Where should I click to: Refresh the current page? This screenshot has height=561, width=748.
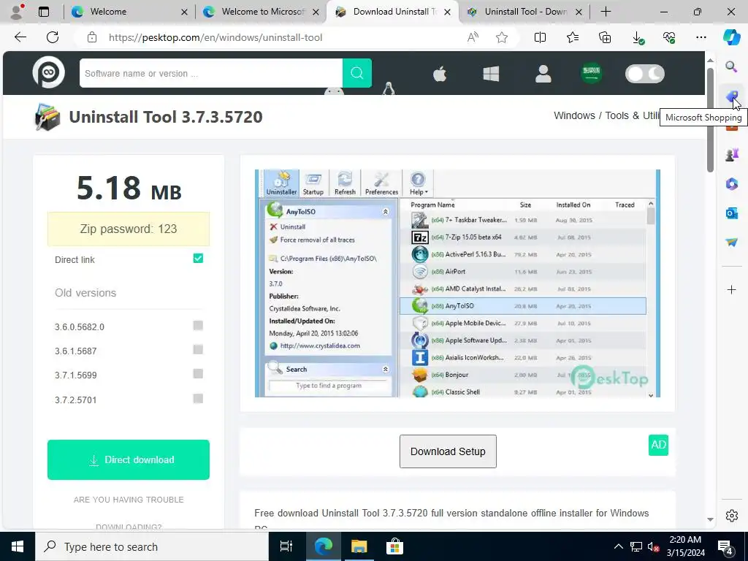point(53,37)
